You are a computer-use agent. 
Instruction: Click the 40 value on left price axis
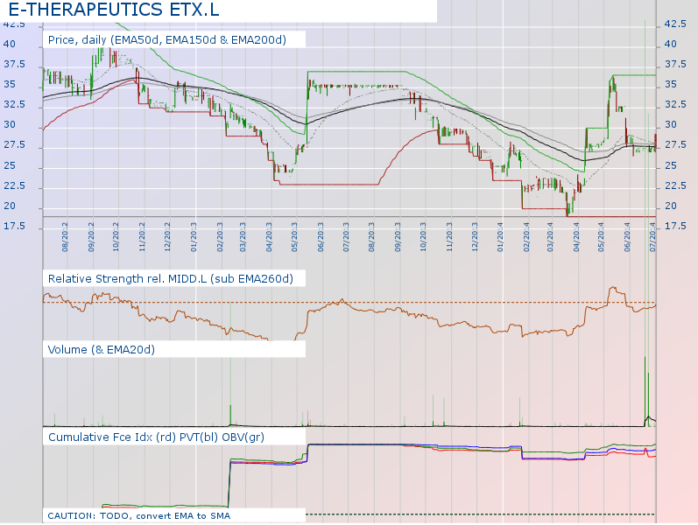[10, 44]
